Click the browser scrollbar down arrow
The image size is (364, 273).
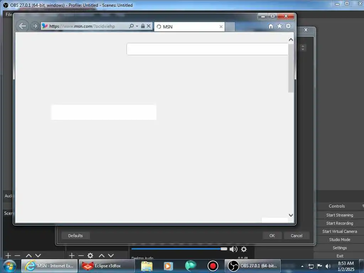point(291,215)
